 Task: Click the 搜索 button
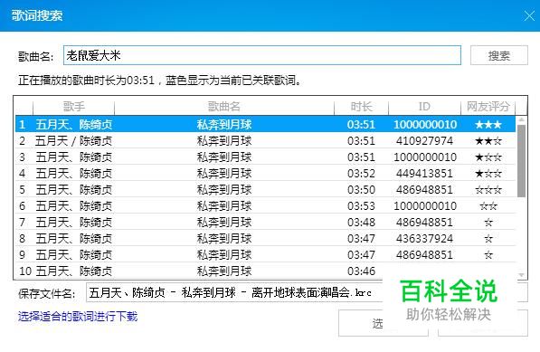(x=499, y=55)
